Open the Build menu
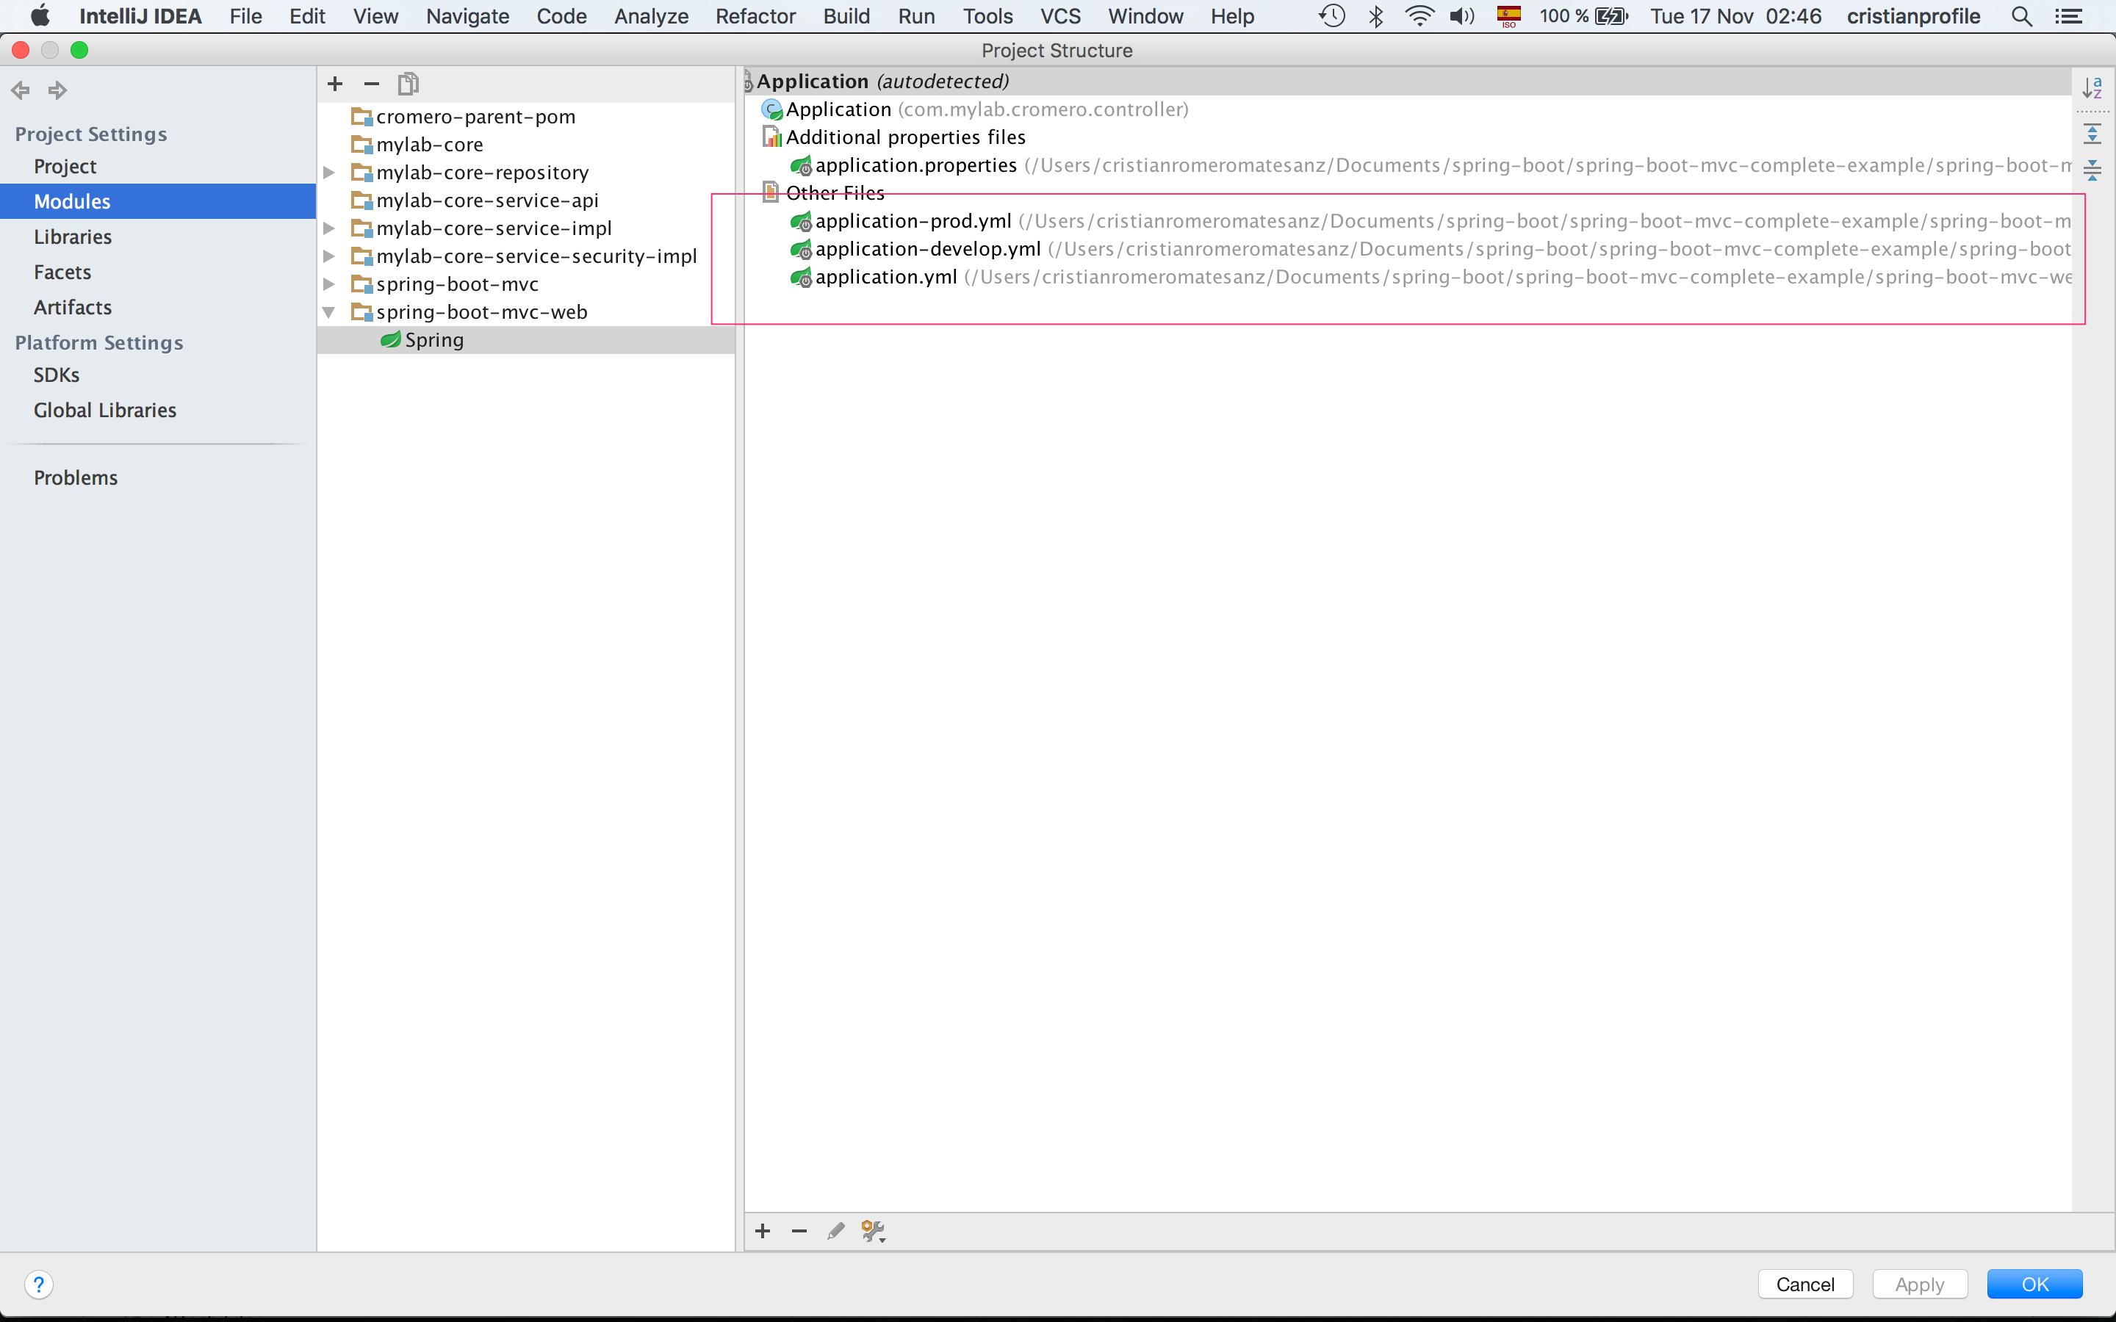This screenshot has height=1322, width=2116. point(846,15)
